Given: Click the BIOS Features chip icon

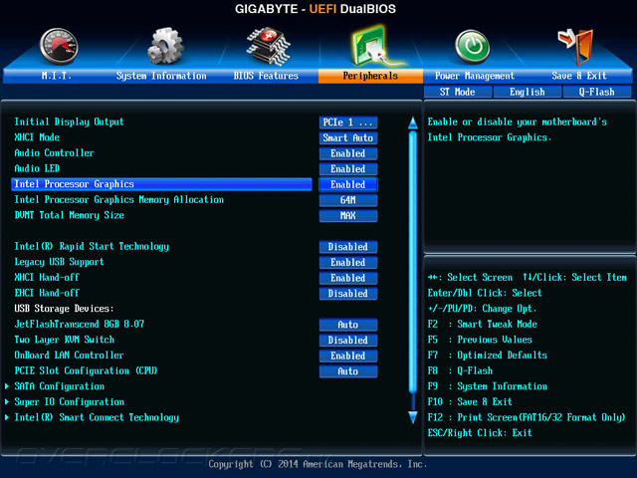Looking at the screenshot, I should pyautogui.click(x=268, y=47).
